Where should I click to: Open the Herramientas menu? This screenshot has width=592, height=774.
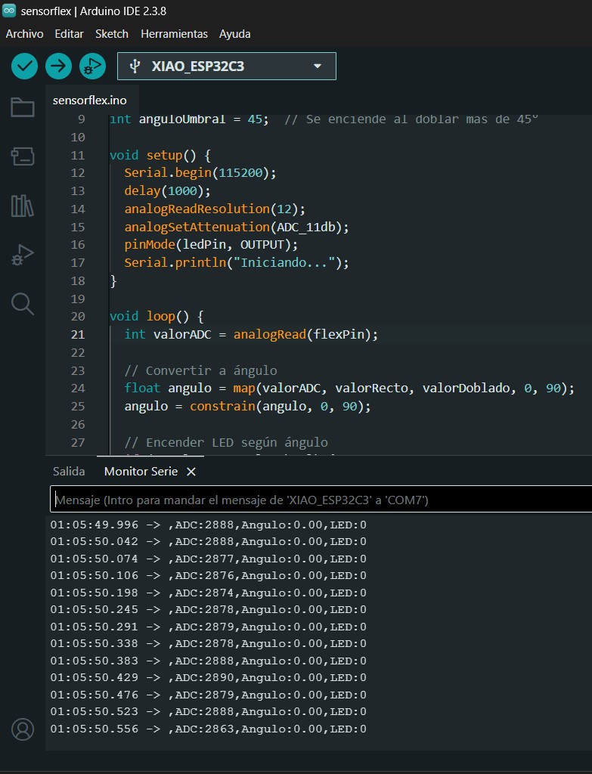click(174, 34)
